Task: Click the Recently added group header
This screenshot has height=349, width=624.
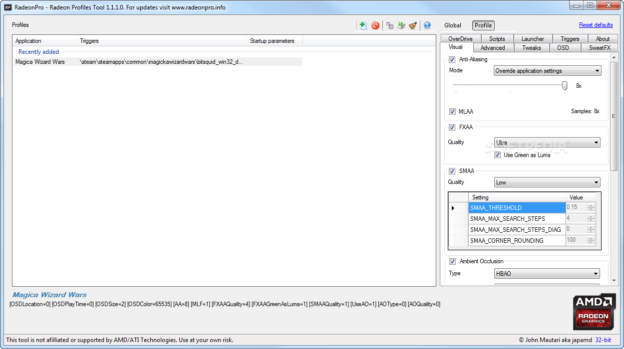Action: (x=38, y=52)
